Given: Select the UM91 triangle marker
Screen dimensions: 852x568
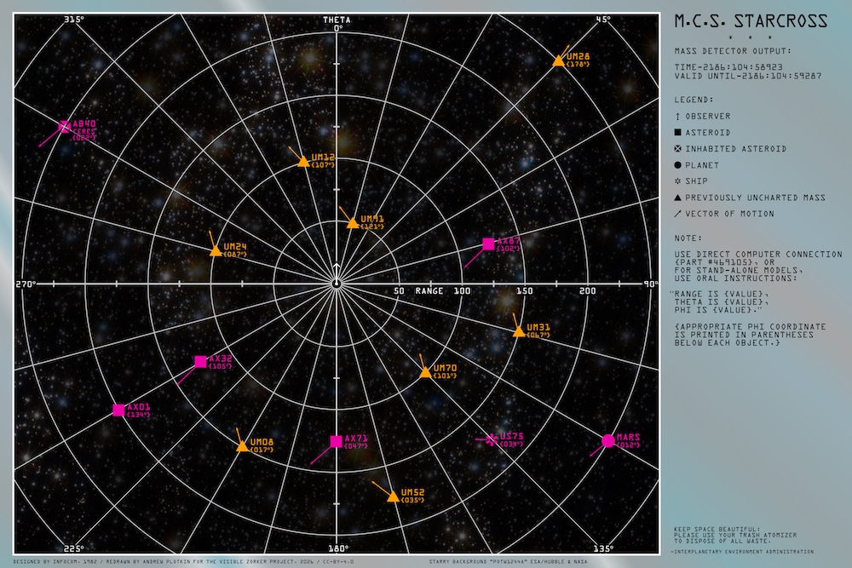Looking at the screenshot, I should [x=353, y=222].
